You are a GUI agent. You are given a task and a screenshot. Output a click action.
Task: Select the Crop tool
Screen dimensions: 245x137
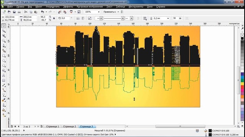click(4, 36)
